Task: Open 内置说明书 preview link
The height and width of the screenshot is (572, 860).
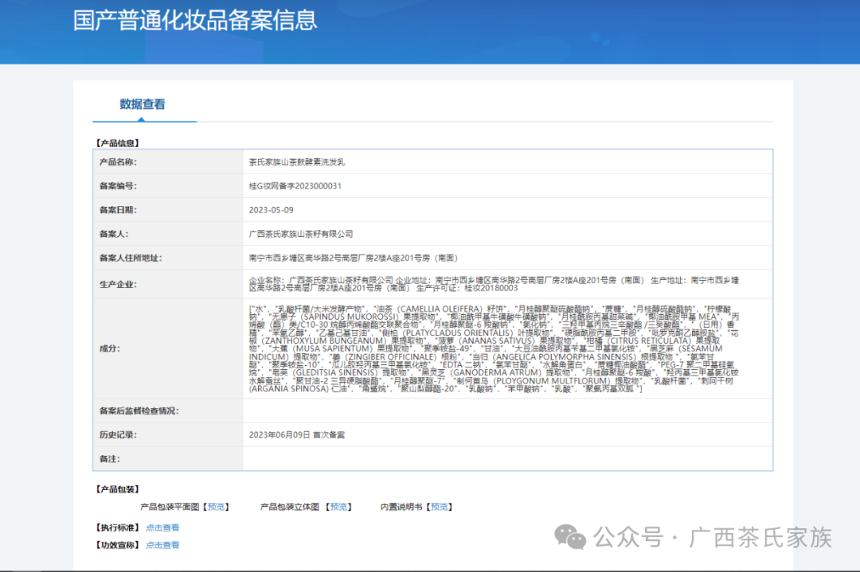Action: click(x=439, y=506)
